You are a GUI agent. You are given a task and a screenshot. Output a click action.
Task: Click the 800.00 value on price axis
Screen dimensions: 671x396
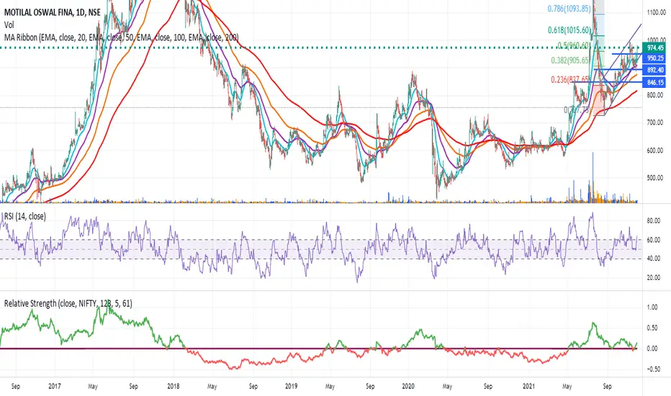pos(656,95)
